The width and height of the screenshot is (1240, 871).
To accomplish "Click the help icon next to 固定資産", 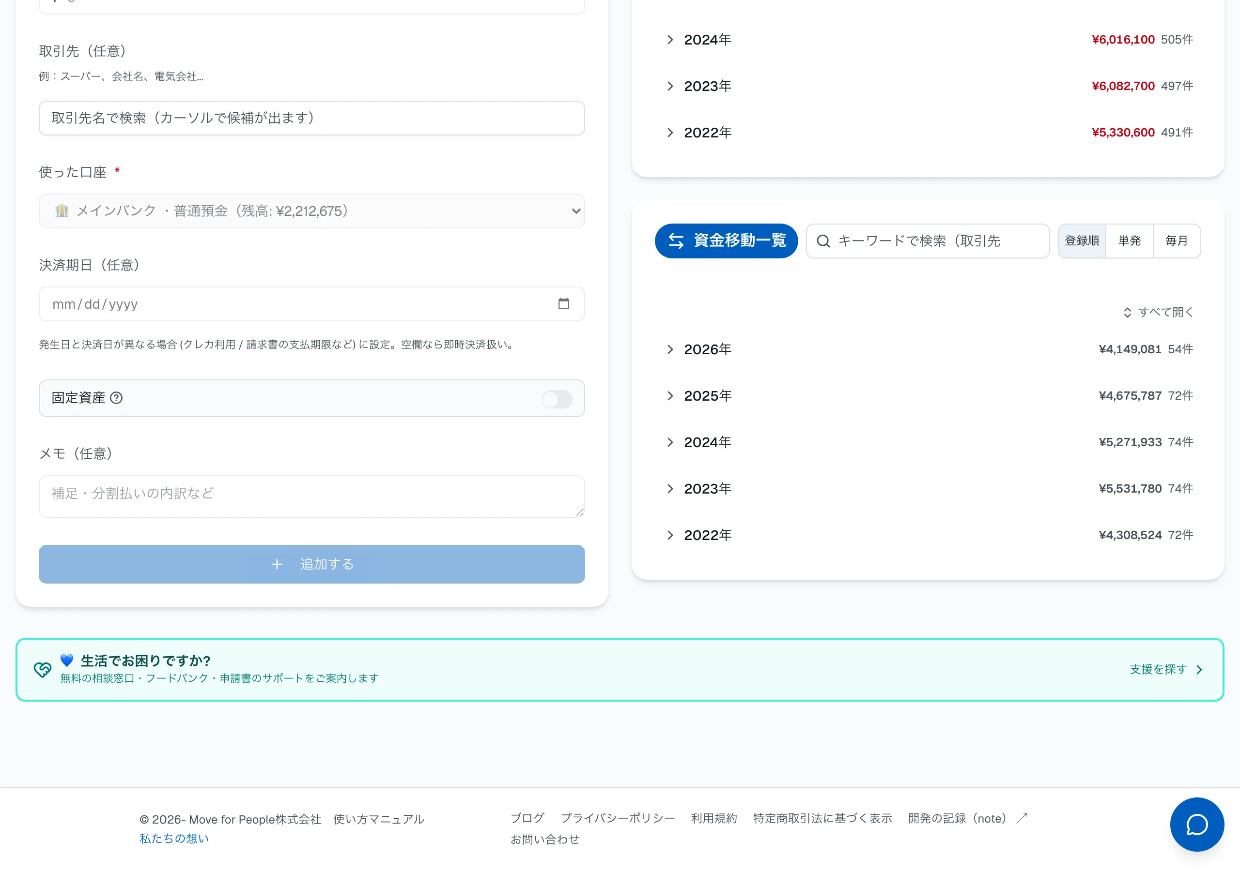I will (116, 398).
